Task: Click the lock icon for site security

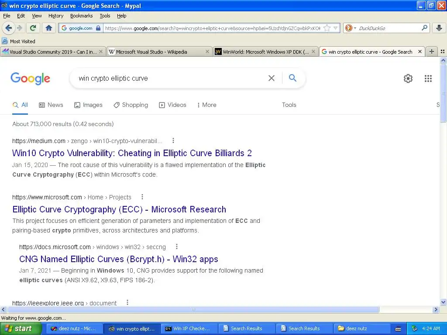Action: click(x=98, y=28)
